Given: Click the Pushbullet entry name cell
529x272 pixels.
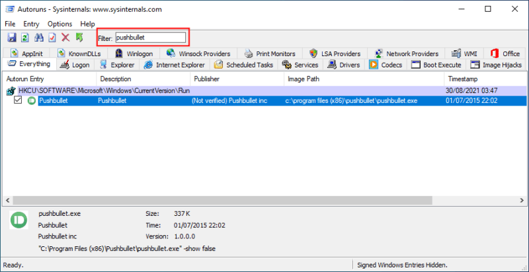Looking at the screenshot, I should click(54, 100).
